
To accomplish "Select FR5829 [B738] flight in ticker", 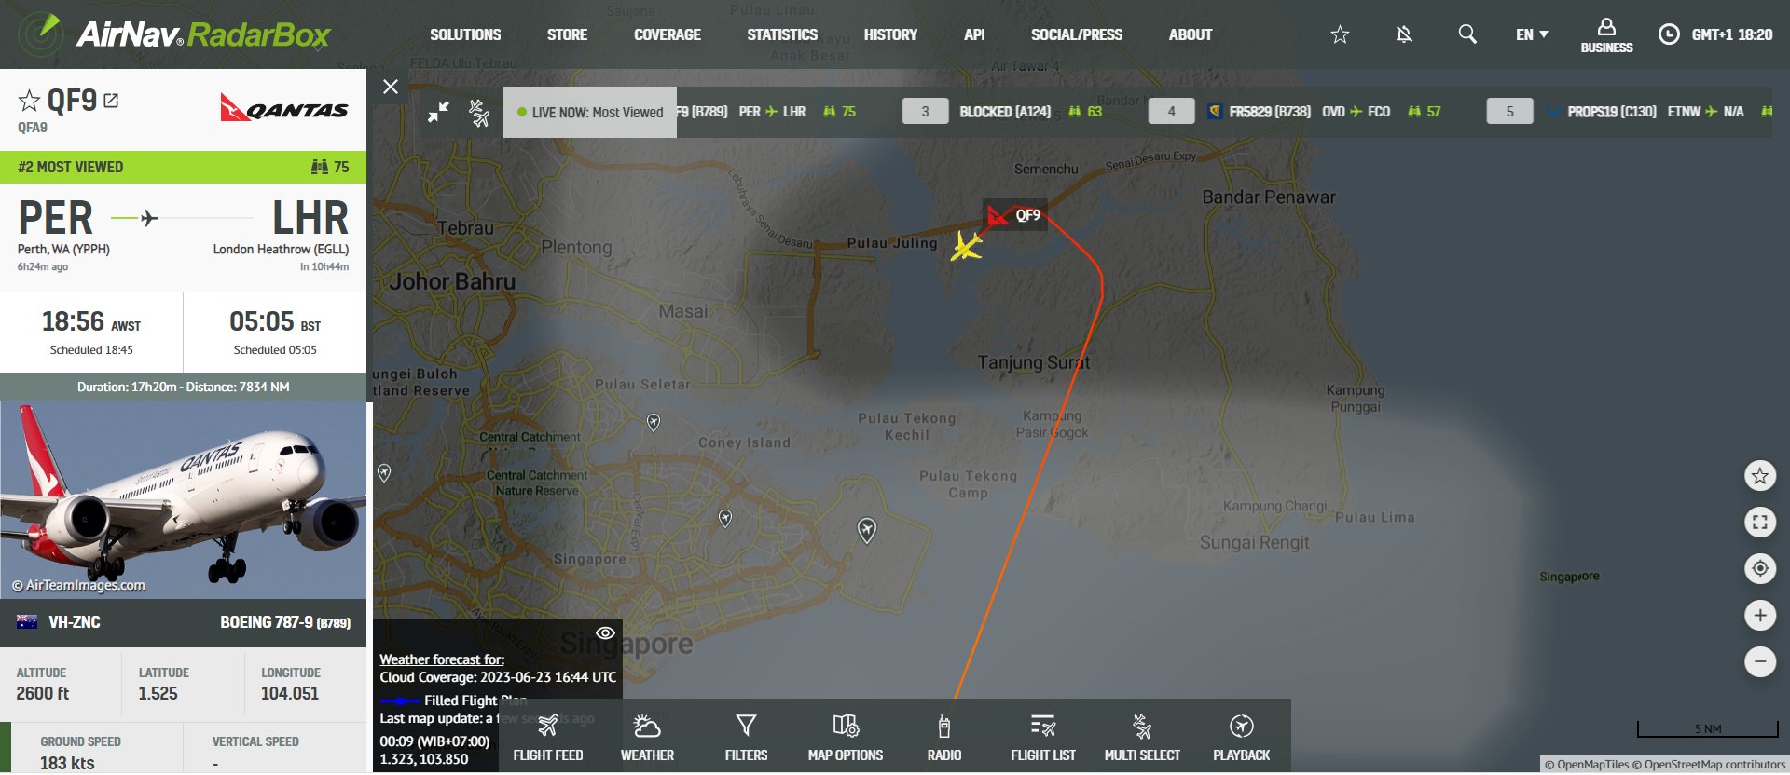I will click(x=1270, y=112).
